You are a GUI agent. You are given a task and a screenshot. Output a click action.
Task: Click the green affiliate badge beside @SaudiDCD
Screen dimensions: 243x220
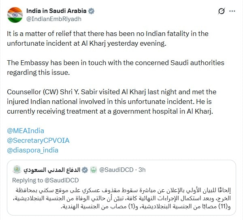(93, 169)
